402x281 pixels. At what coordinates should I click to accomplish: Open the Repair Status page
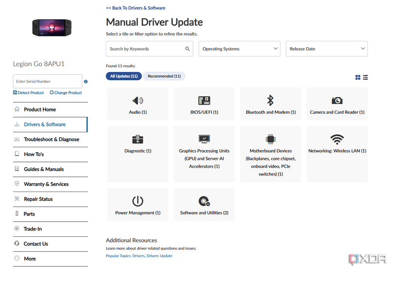50,199
